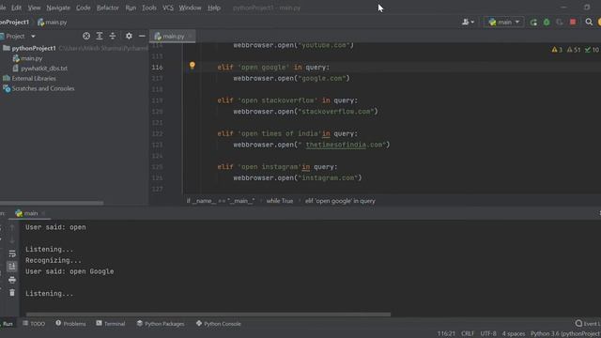Click the Run with Coverage icon
This screenshot has height=338, width=601.
(x=560, y=23)
